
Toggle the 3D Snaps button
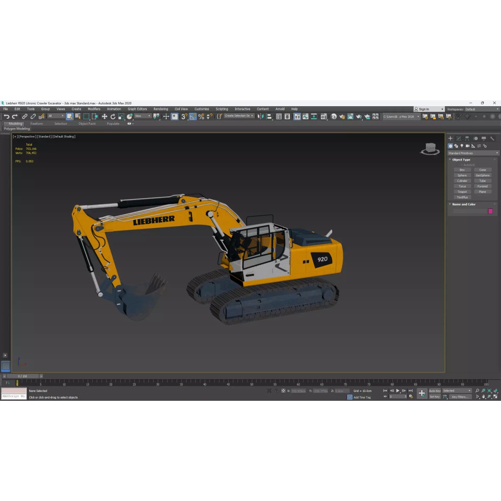pos(184,116)
